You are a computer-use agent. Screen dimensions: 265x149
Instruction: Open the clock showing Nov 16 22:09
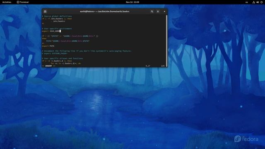click(x=132, y=2)
